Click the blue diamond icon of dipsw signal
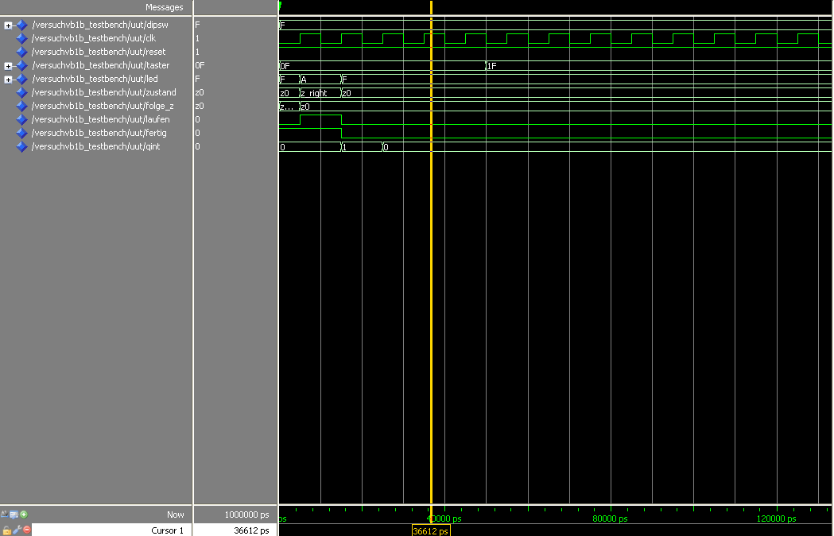The width and height of the screenshot is (834, 536). (x=21, y=25)
